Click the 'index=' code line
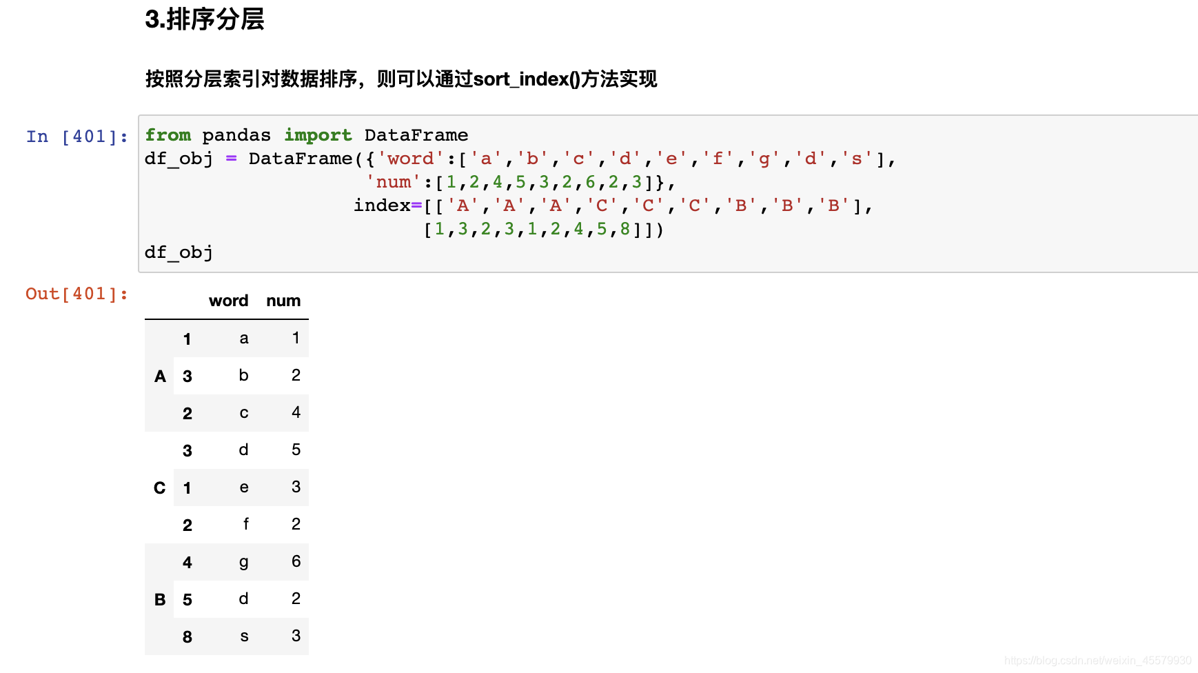Screen dimensions: 1198x673 pyautogui.click(x=613, y=205)
